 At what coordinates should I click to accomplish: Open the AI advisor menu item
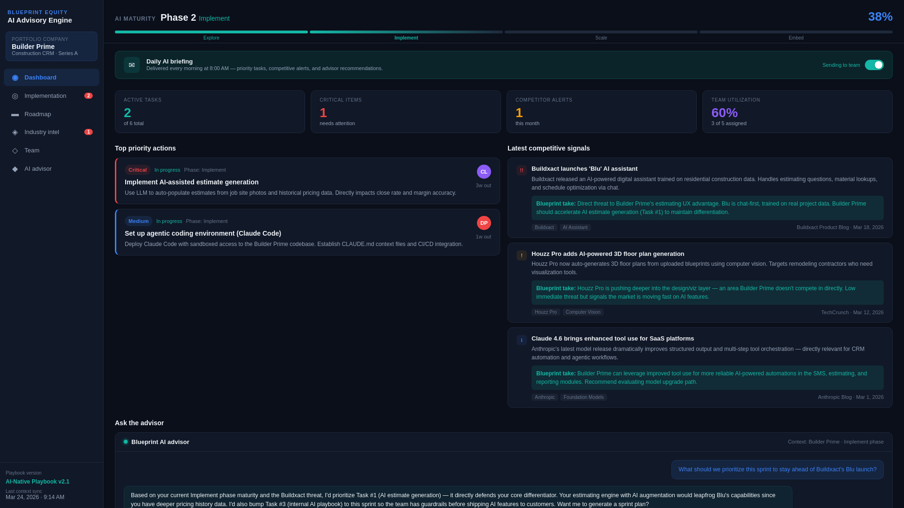[x=52, y=169]
